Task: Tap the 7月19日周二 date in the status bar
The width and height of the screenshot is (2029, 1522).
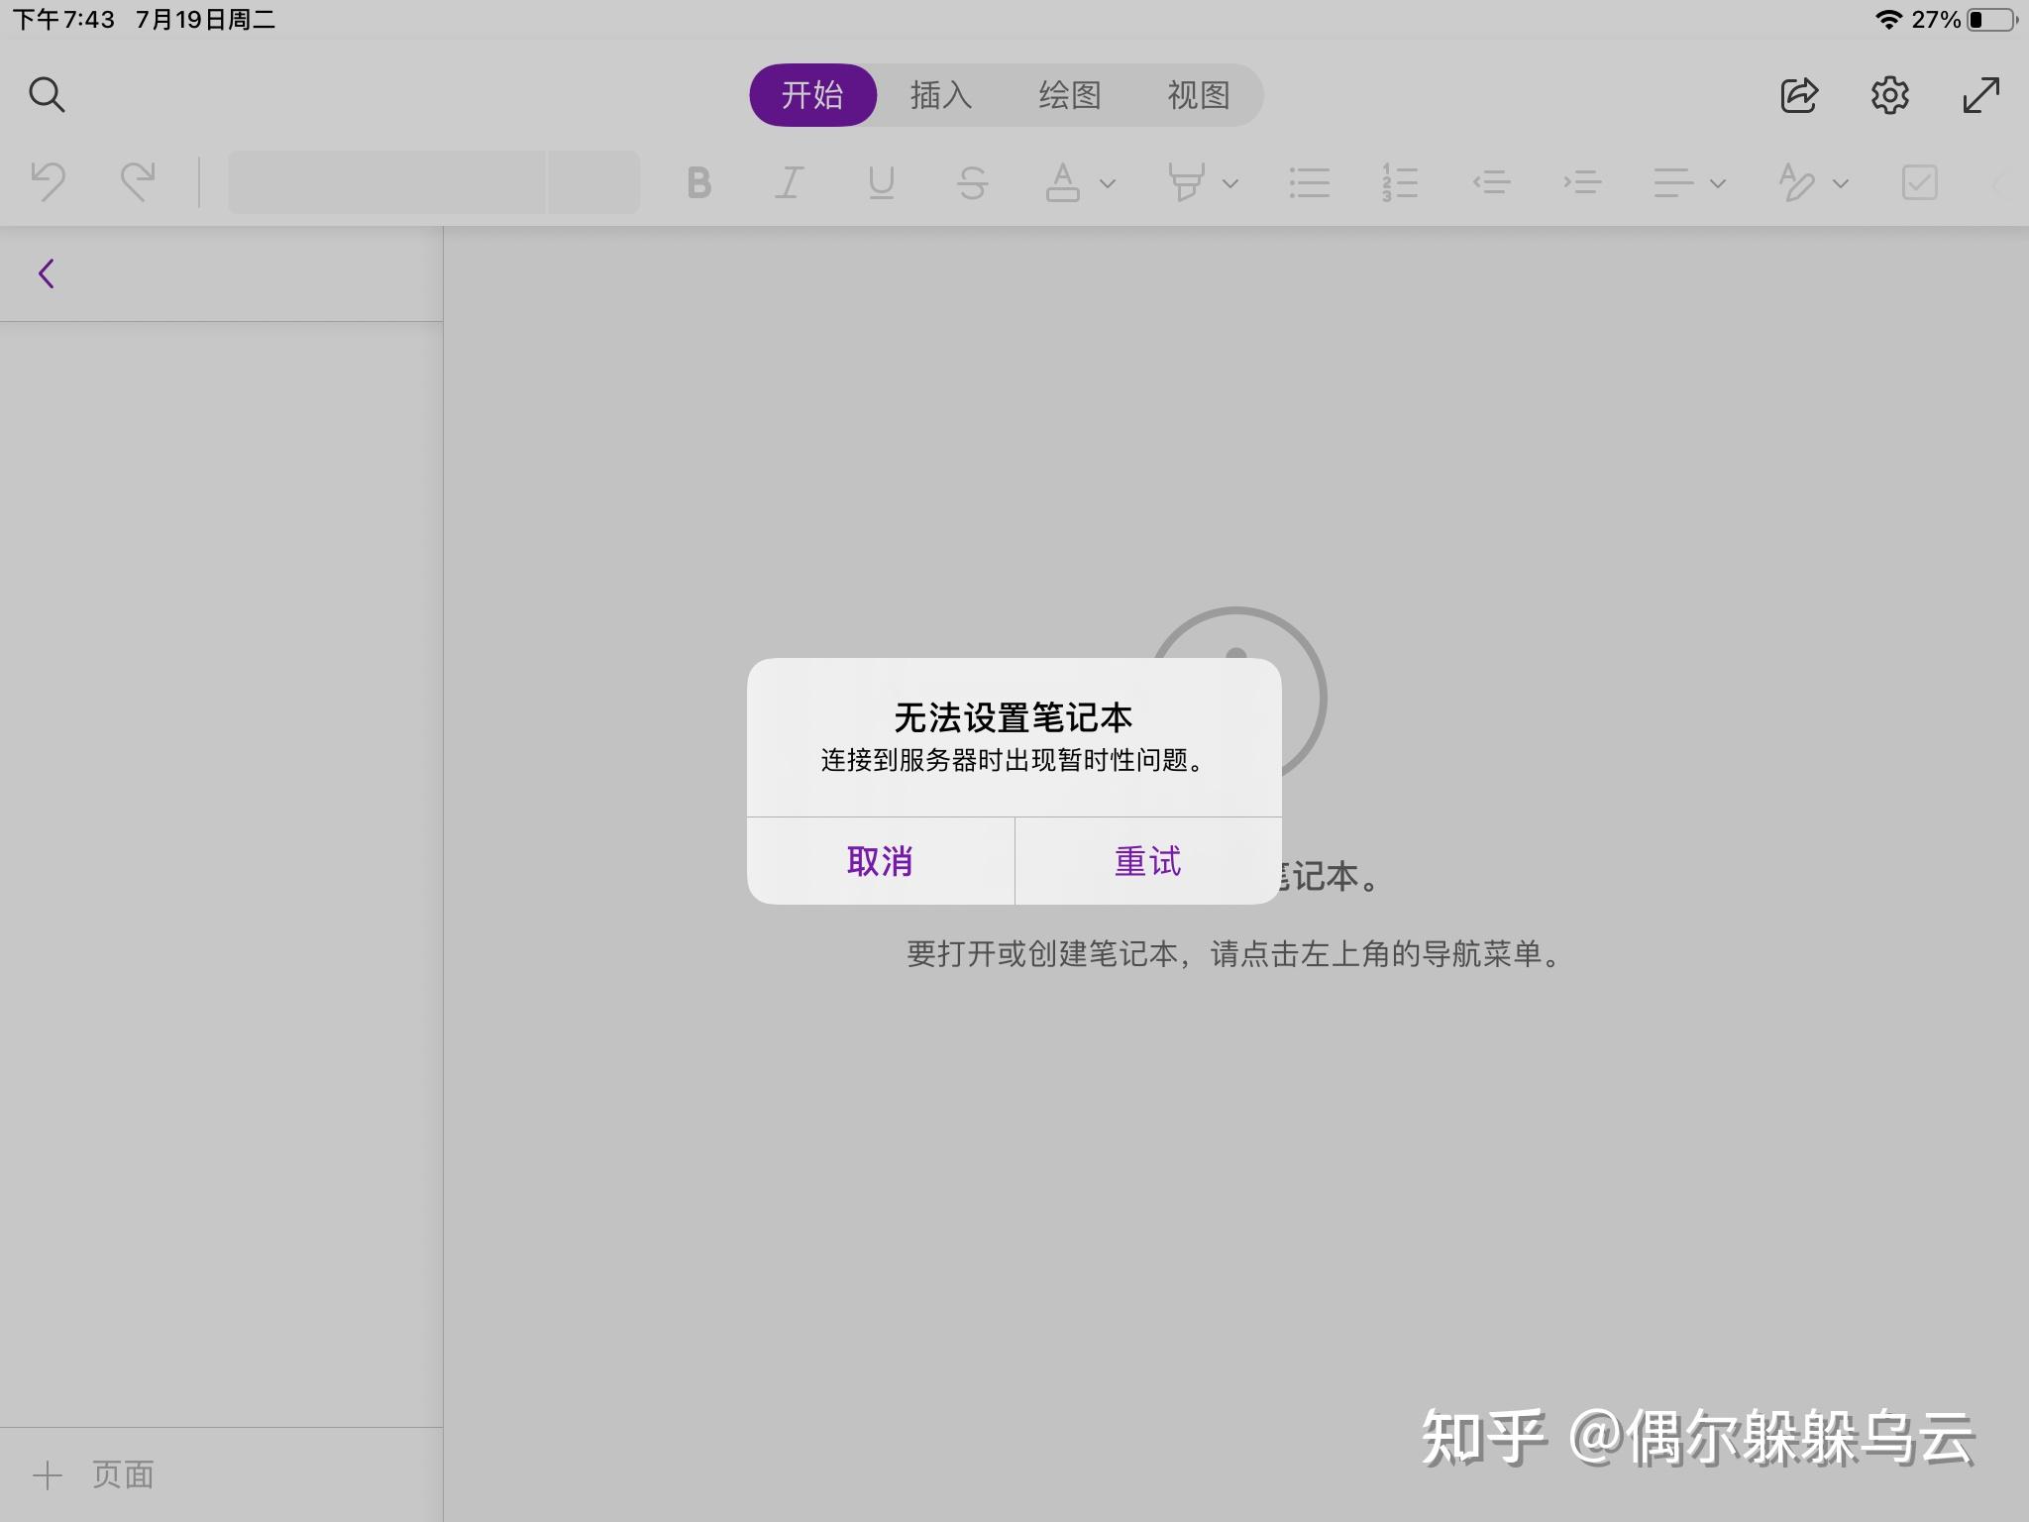Action: tap(205, 19)
